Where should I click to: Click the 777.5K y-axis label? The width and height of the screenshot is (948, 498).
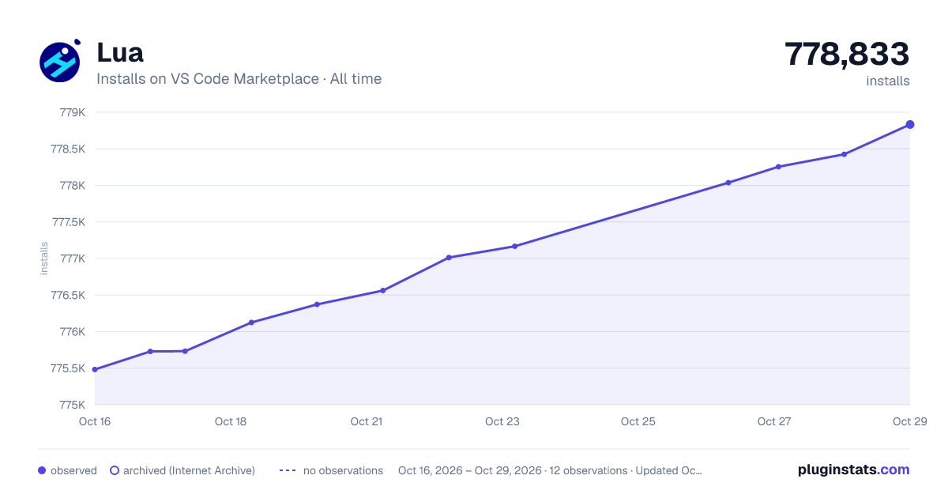click(67, 222)
